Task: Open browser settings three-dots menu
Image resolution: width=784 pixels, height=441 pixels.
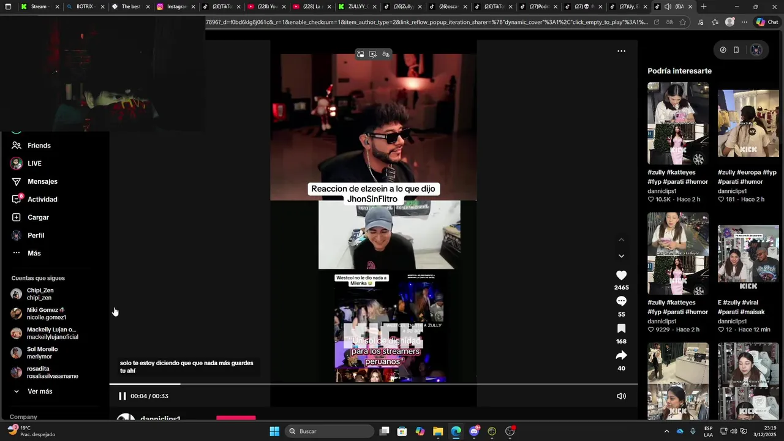Action: (x=744, y=22)
